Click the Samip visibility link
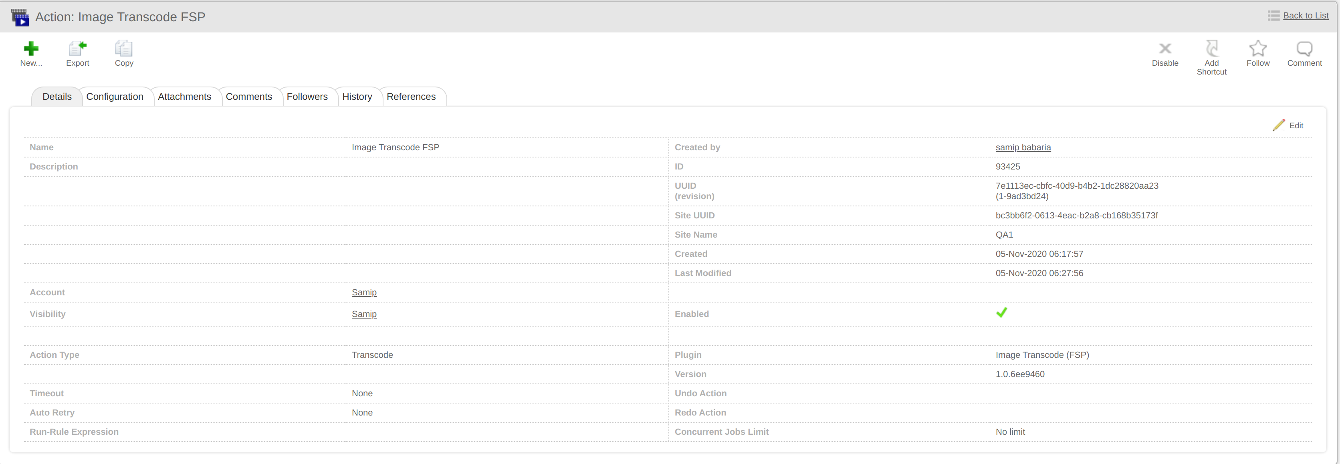 pyautogui.click(x=363, y=314)
